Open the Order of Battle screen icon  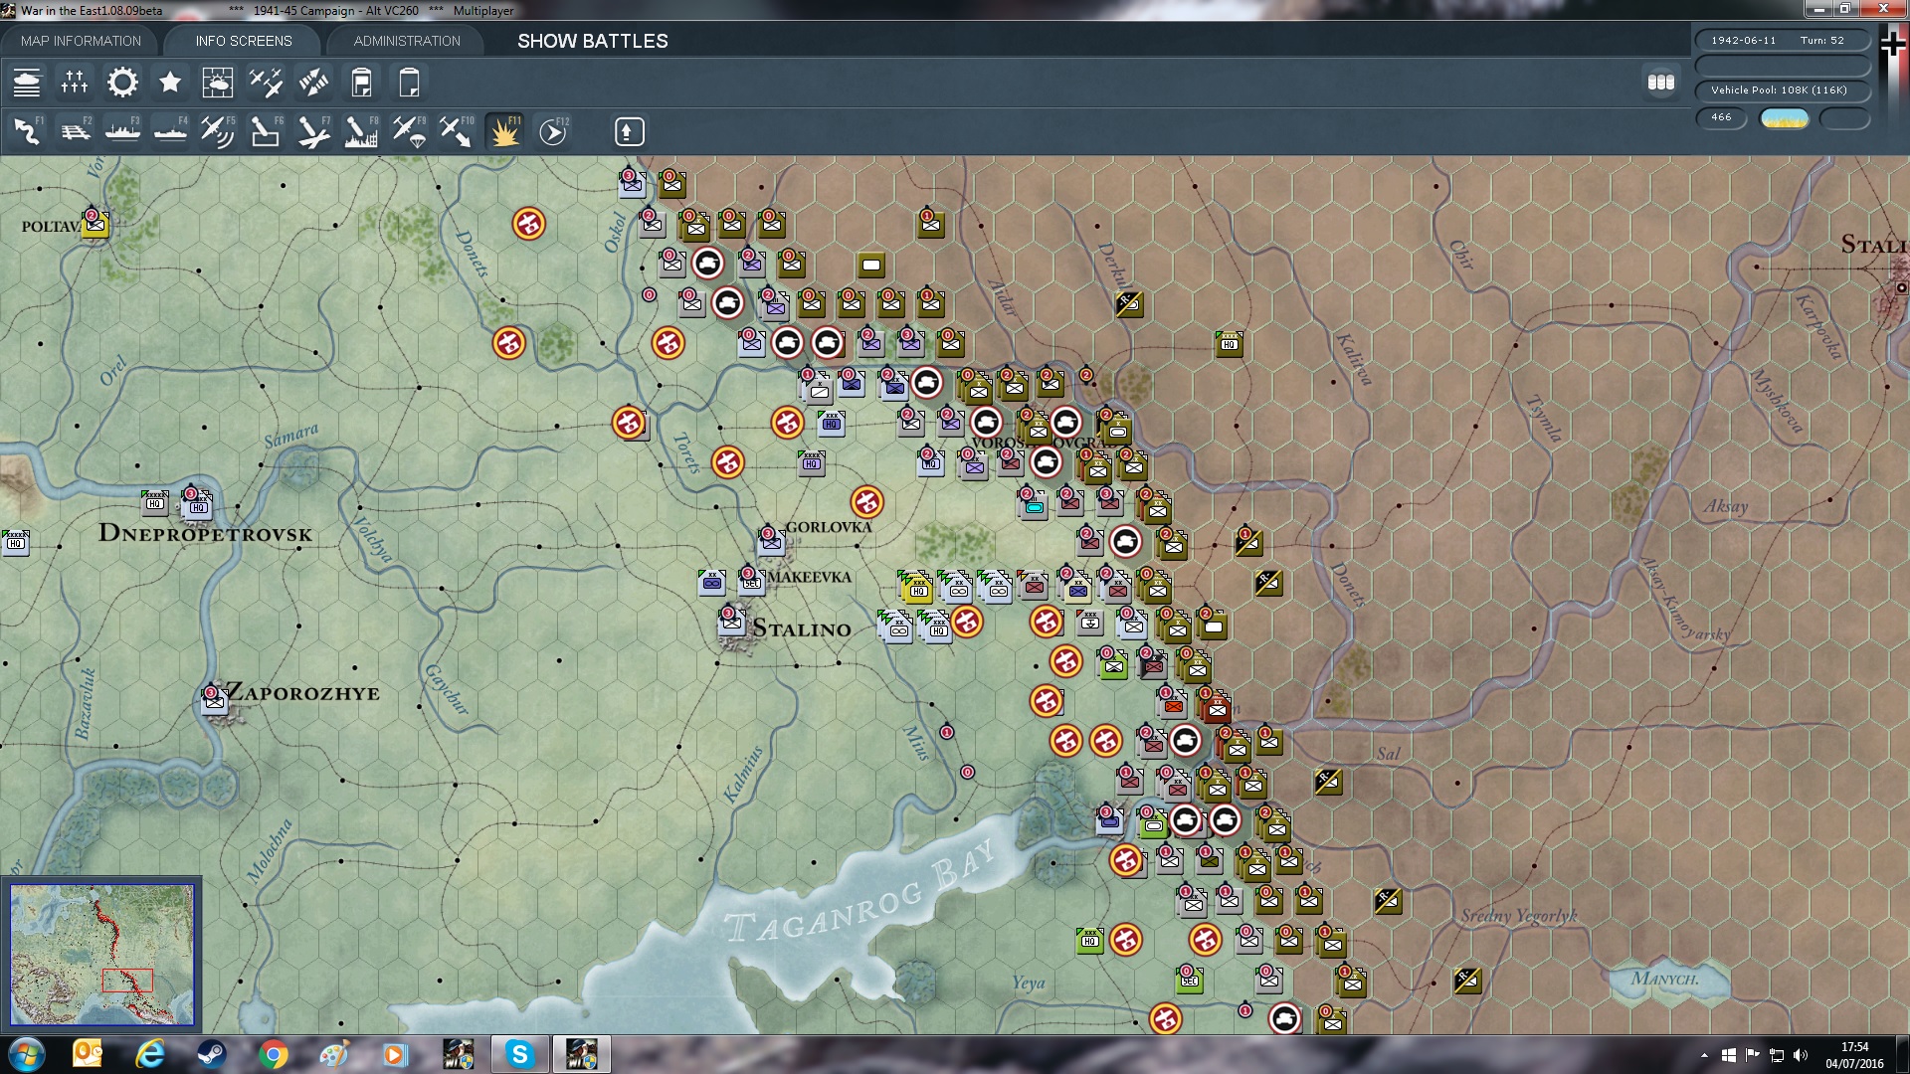27,83
